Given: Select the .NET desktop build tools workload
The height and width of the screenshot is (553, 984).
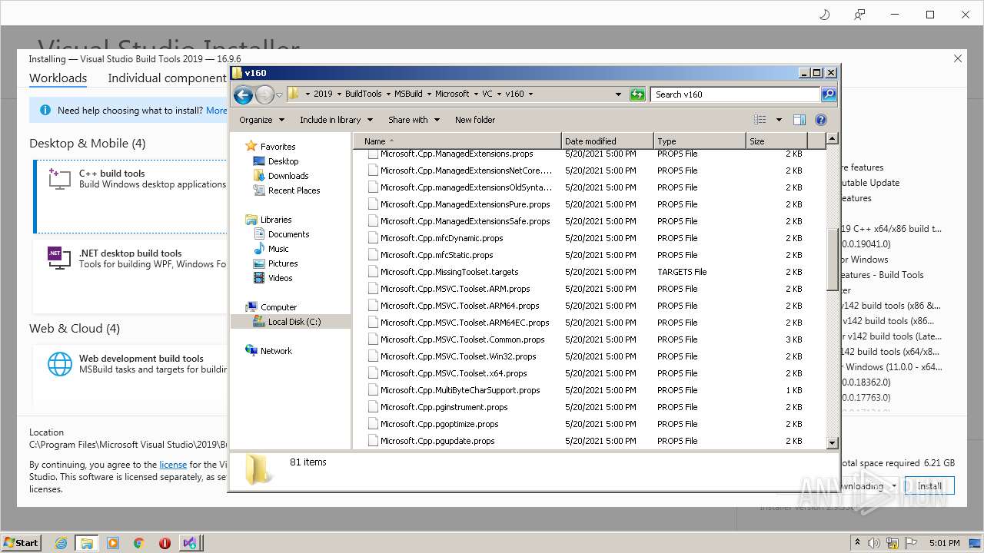Looking at the screenshot, I should 131,276.
